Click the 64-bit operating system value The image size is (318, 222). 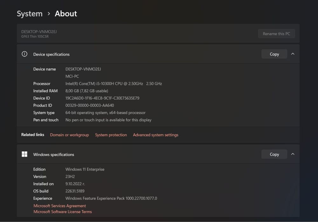tap(105, 113)
